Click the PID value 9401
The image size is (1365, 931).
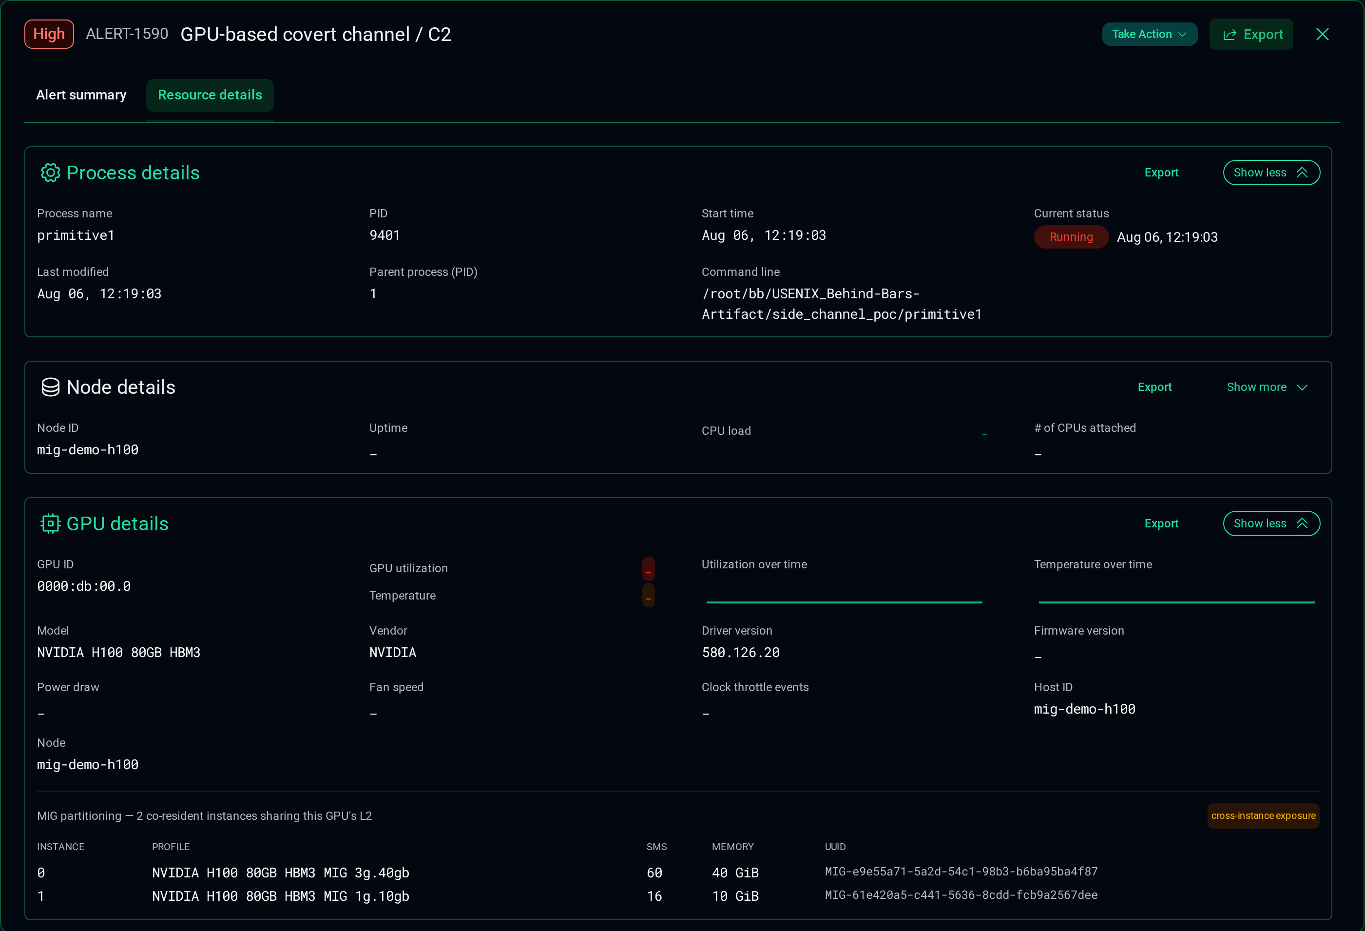tap(385, 235)
